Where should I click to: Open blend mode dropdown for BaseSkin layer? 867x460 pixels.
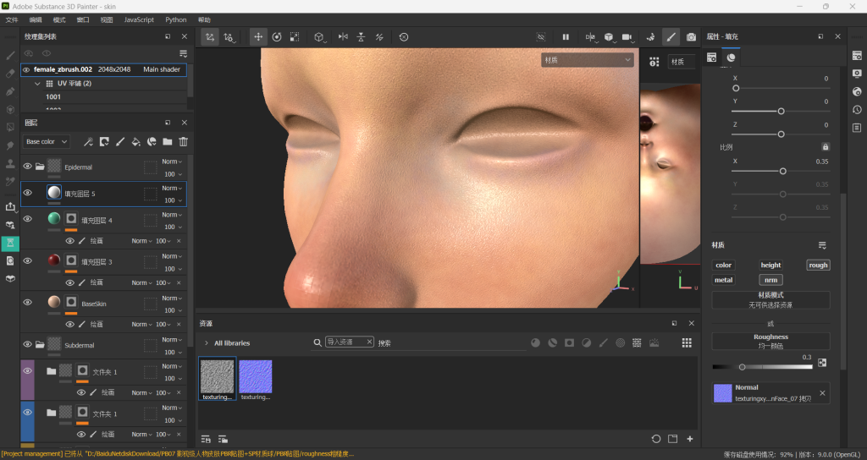click(x=172, y=298)
